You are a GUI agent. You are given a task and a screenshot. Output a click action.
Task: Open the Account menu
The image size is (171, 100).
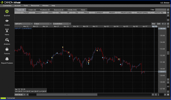18,5
